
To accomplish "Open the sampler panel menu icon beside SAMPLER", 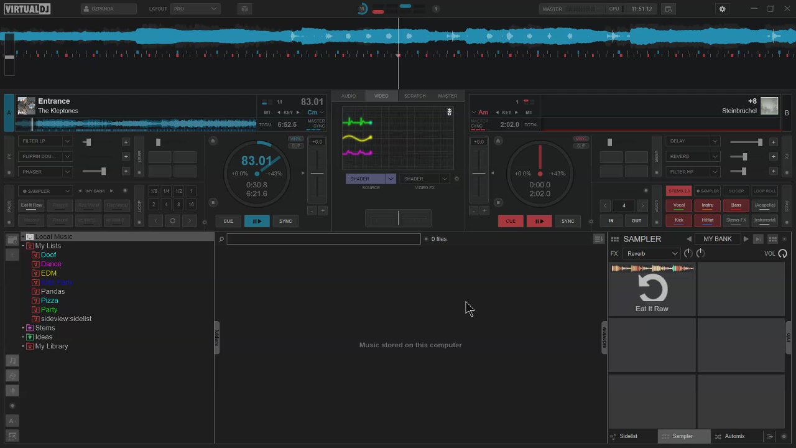I will coord(615,239).
